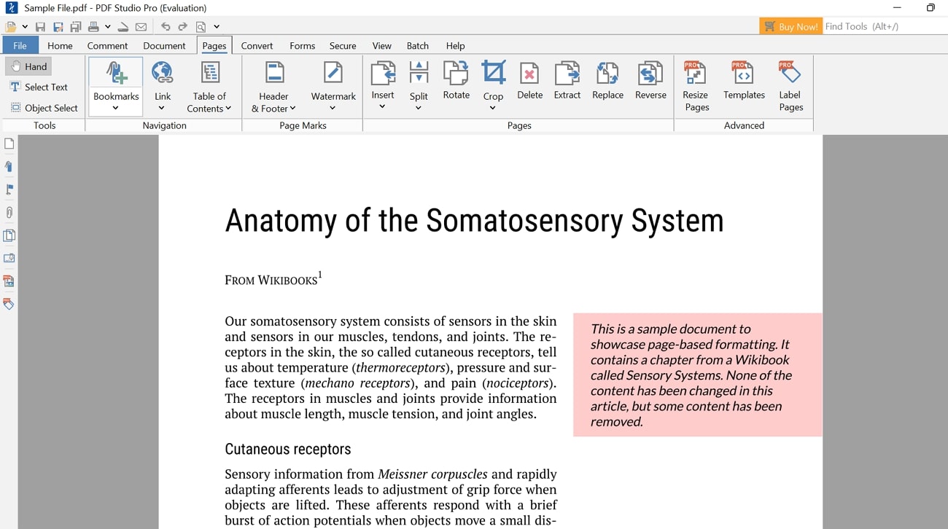Click the Replace pages icon
The image size is (948, 529).
(x=607, y=73)
